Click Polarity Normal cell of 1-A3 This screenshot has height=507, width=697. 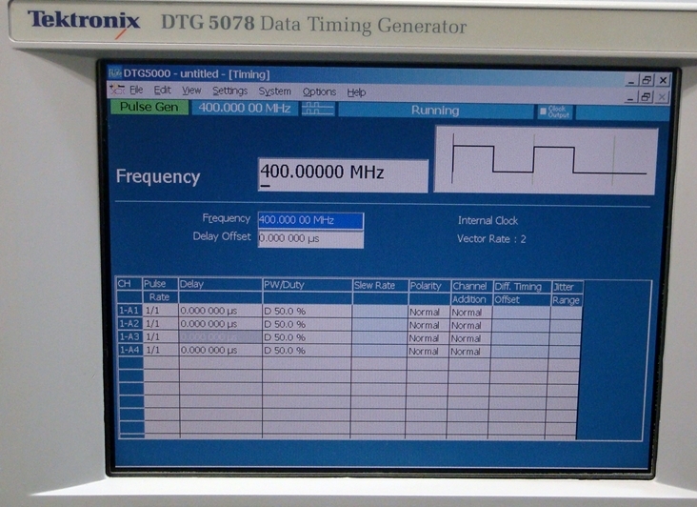(428, 338)
